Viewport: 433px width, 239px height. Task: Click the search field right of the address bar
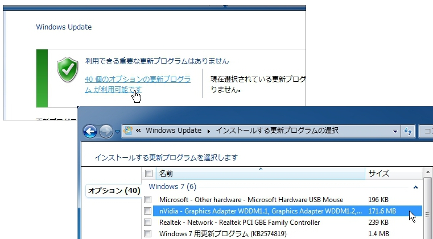(426, 131)
